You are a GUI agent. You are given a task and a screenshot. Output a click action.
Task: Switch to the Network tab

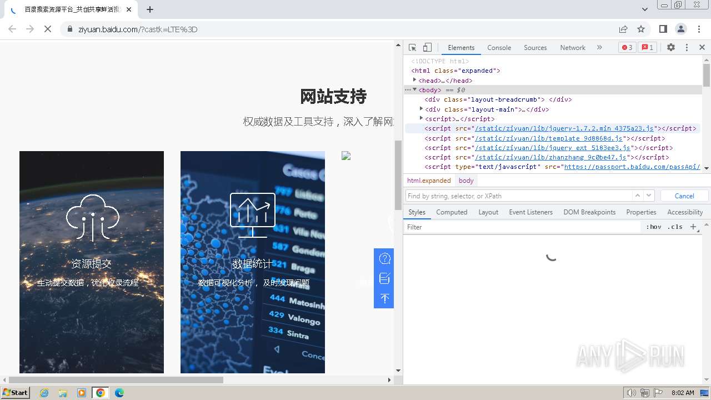[x=573, y=48]
